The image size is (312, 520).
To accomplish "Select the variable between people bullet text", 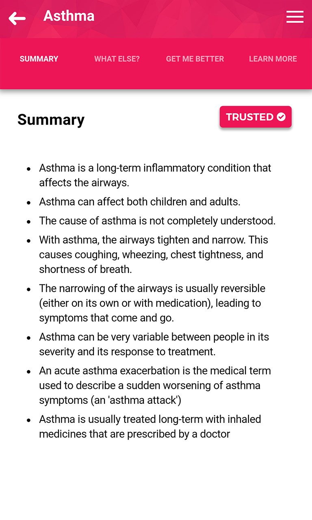I will (x=154, y=344).
